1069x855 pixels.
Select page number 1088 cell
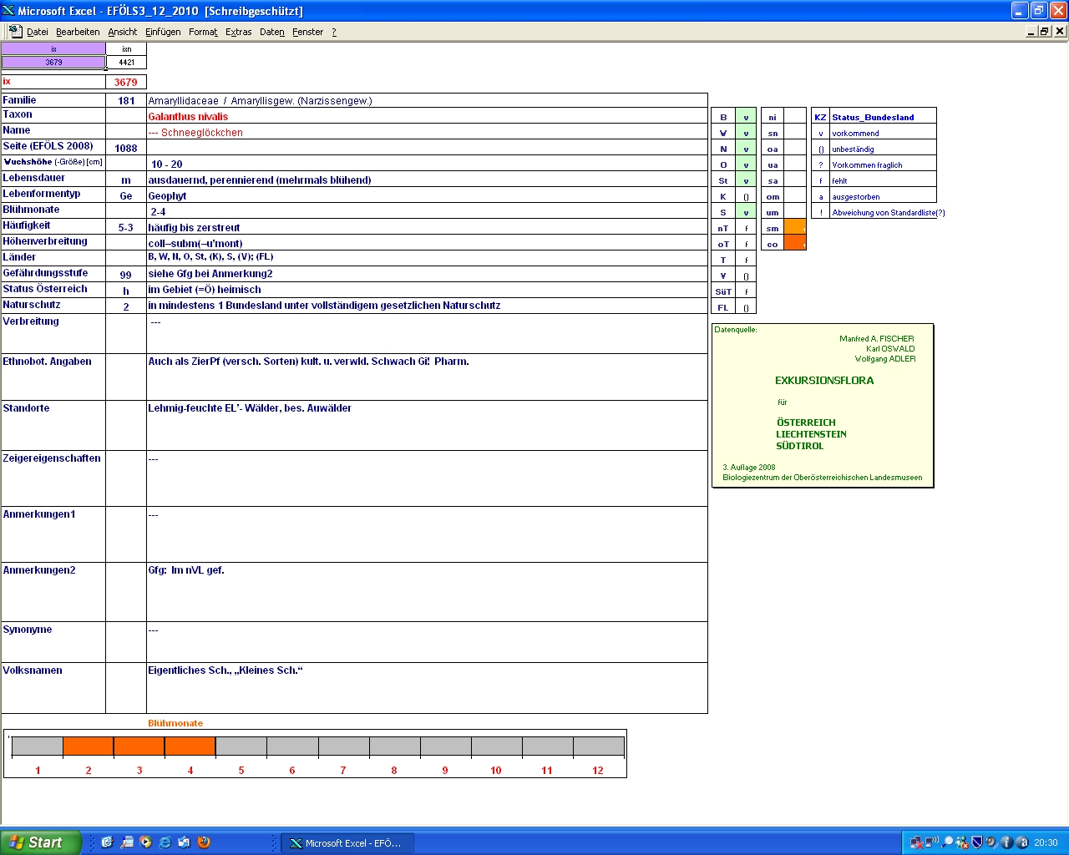[x=126, y=148]
